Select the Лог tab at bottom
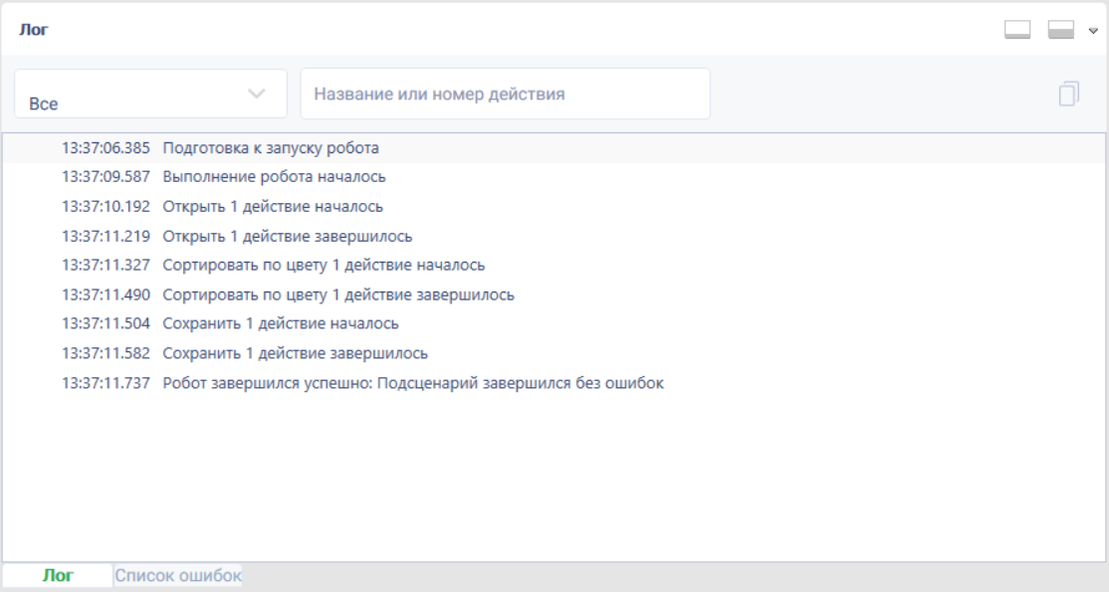The height and width of the screenshot is (592, 1109). pyautogui.click(x=58, y=576)
